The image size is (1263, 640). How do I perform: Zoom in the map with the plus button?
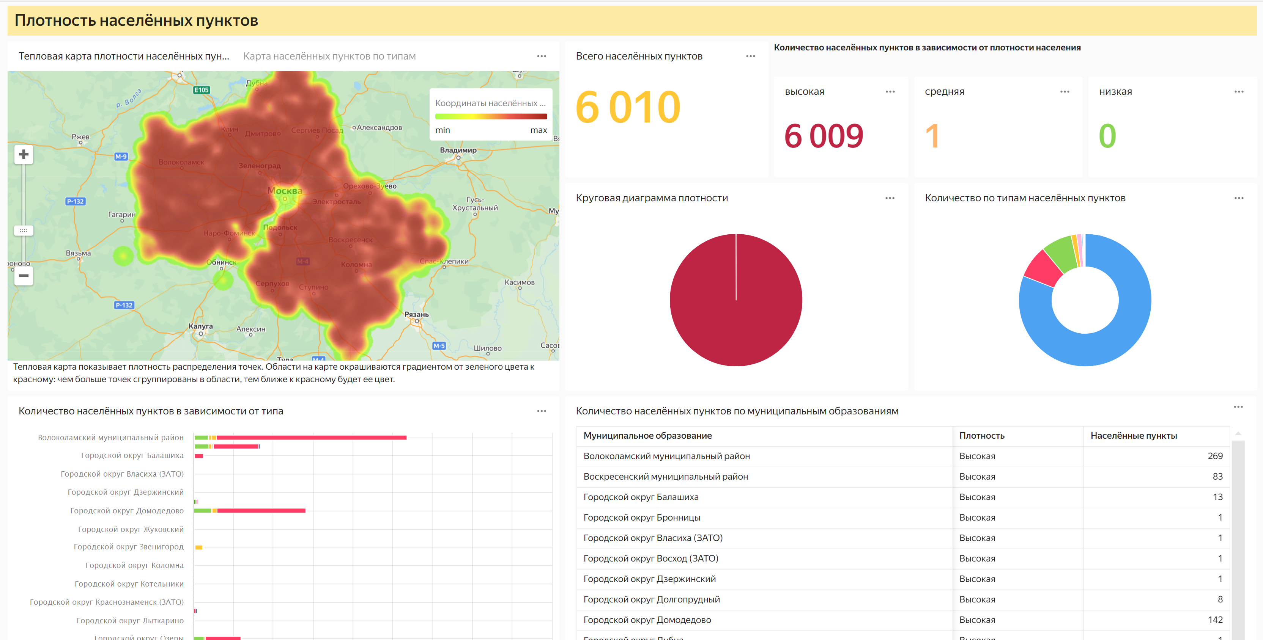24,155
